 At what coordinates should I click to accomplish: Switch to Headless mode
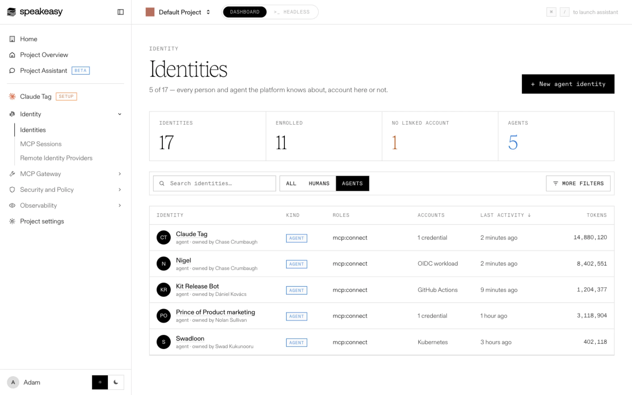(x=292, y=12)
